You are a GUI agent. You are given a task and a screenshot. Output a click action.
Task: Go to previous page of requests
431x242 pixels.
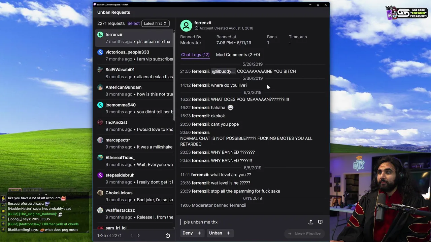click(x=131, y=235)
